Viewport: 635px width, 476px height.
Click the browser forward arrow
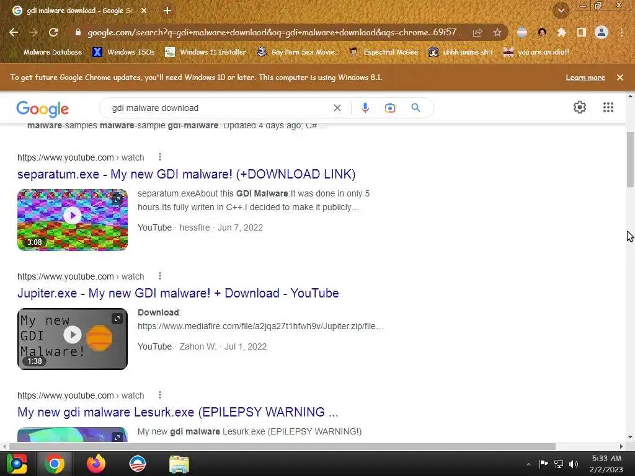33,32
